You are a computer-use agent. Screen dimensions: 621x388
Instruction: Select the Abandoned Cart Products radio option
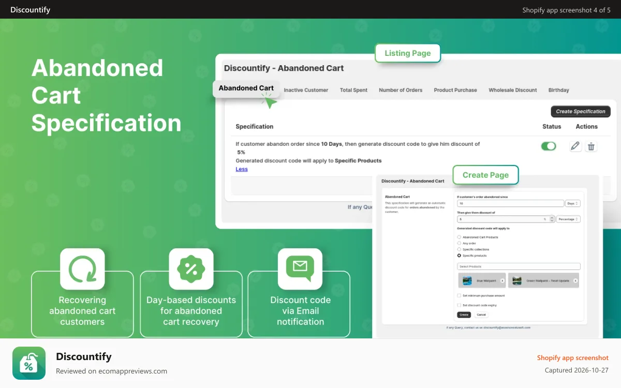pos(459,237)
